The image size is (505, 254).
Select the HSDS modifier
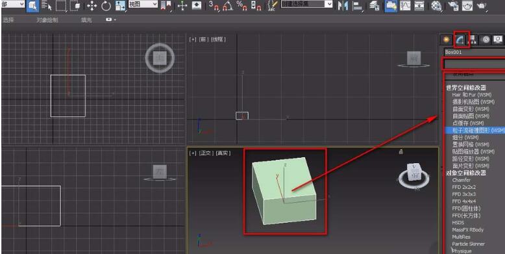point(458,223)
